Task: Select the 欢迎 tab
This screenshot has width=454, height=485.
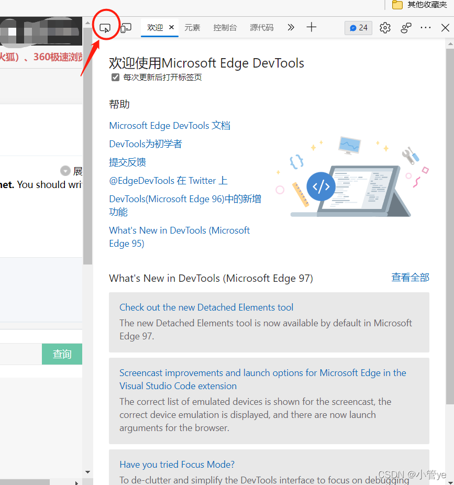Action: (x=155, y=28)
